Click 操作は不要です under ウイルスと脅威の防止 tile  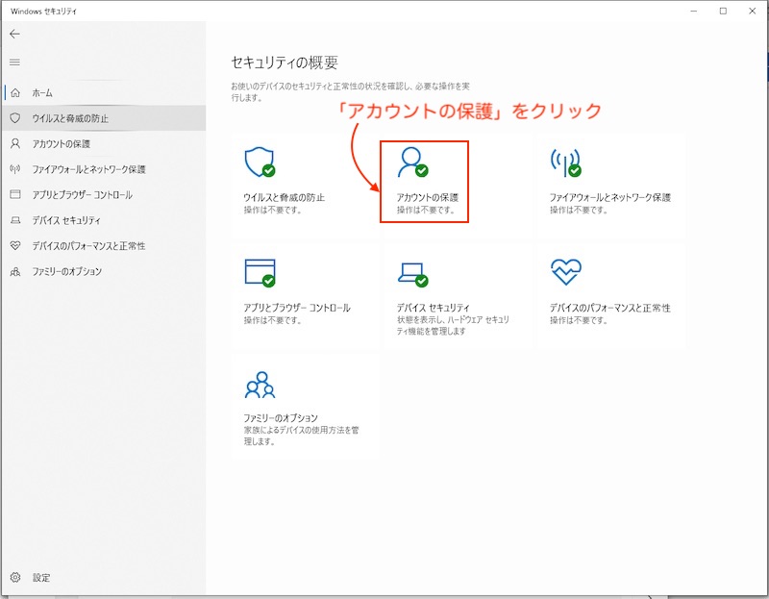pyautogui.click(x=273, y=210)
